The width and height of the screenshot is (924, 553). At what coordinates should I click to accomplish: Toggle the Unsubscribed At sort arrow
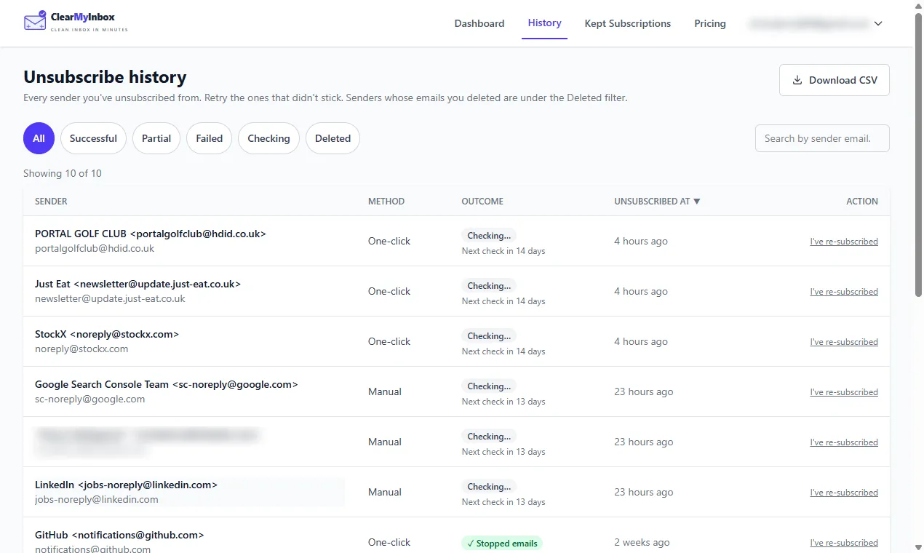tap(697, 202)
